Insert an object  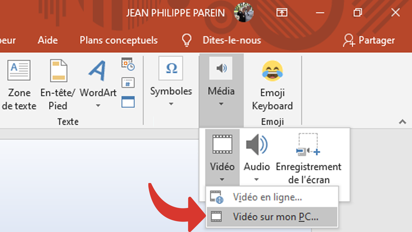128,102
